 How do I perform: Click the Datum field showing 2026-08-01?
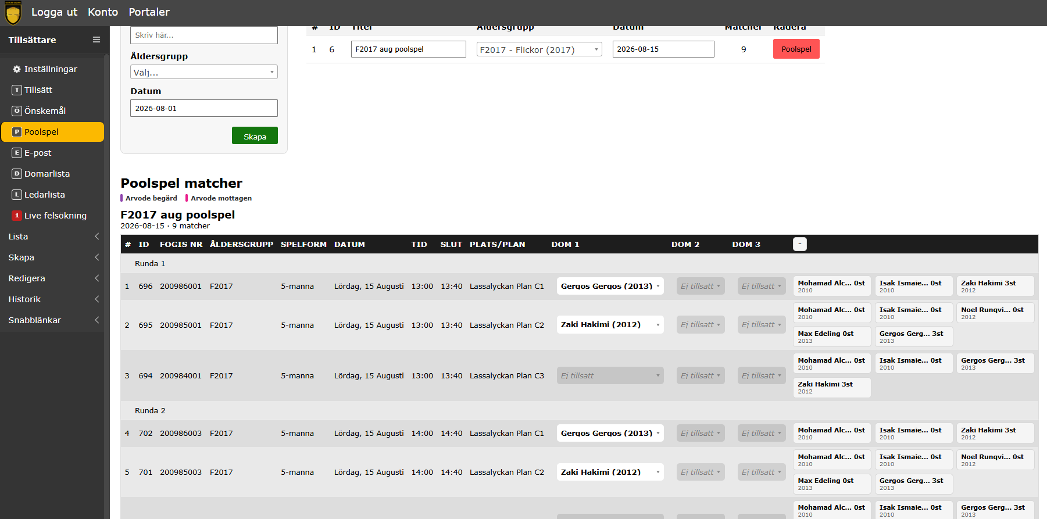click(x=204, y=108)
